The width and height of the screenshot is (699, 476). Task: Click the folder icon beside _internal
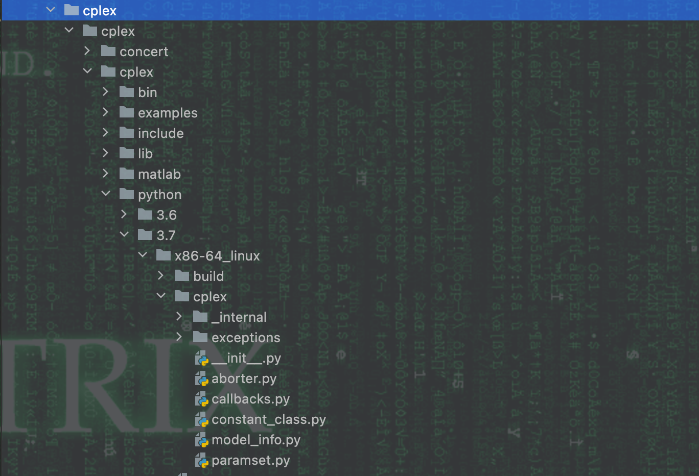[x=200, y=317]
